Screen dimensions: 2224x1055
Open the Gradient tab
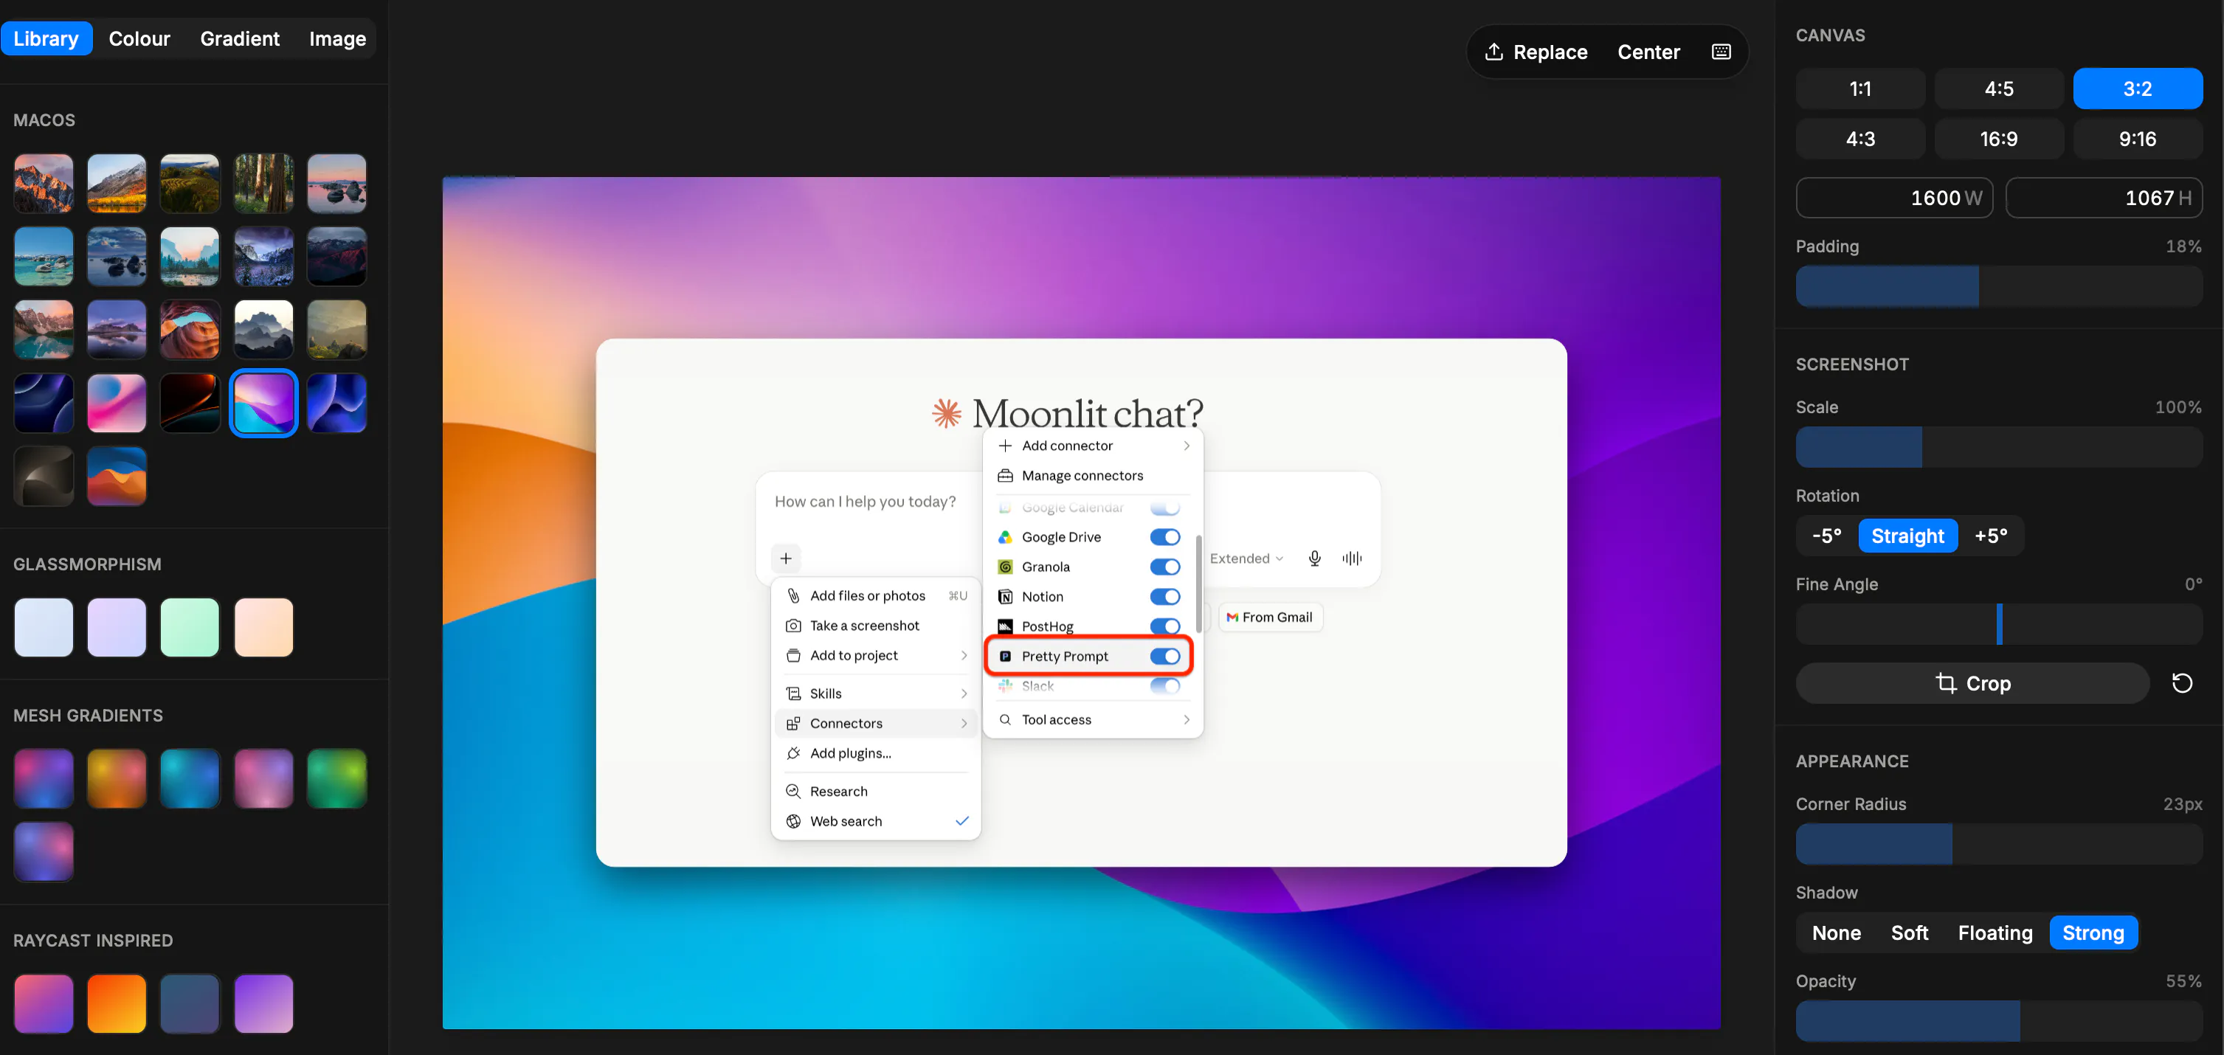239,39
